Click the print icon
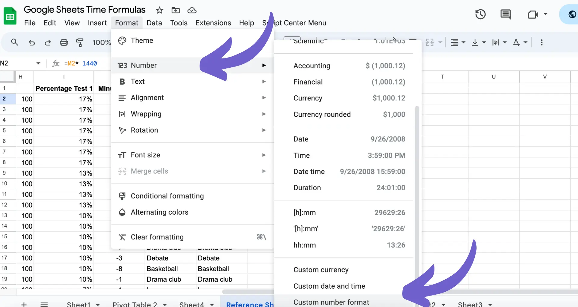The width and height of the screenshot is (578, 307). point(64,42)
